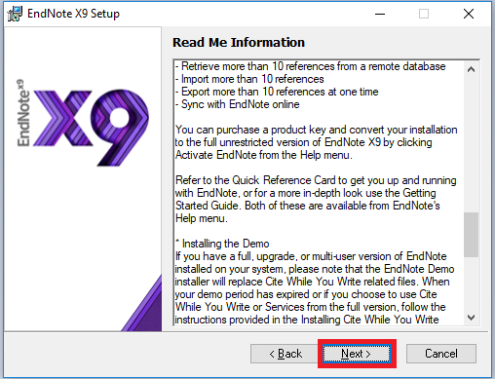This screenshot has height=379, width=495.
Task: Click the 'Help menu.' line after Started Guide
Action: (202, 218)
